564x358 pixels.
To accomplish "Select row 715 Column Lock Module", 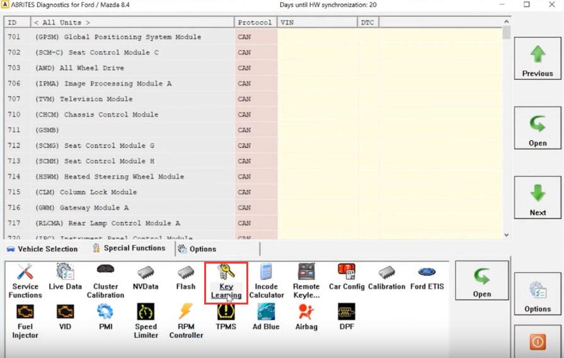I will coord(253,192).
